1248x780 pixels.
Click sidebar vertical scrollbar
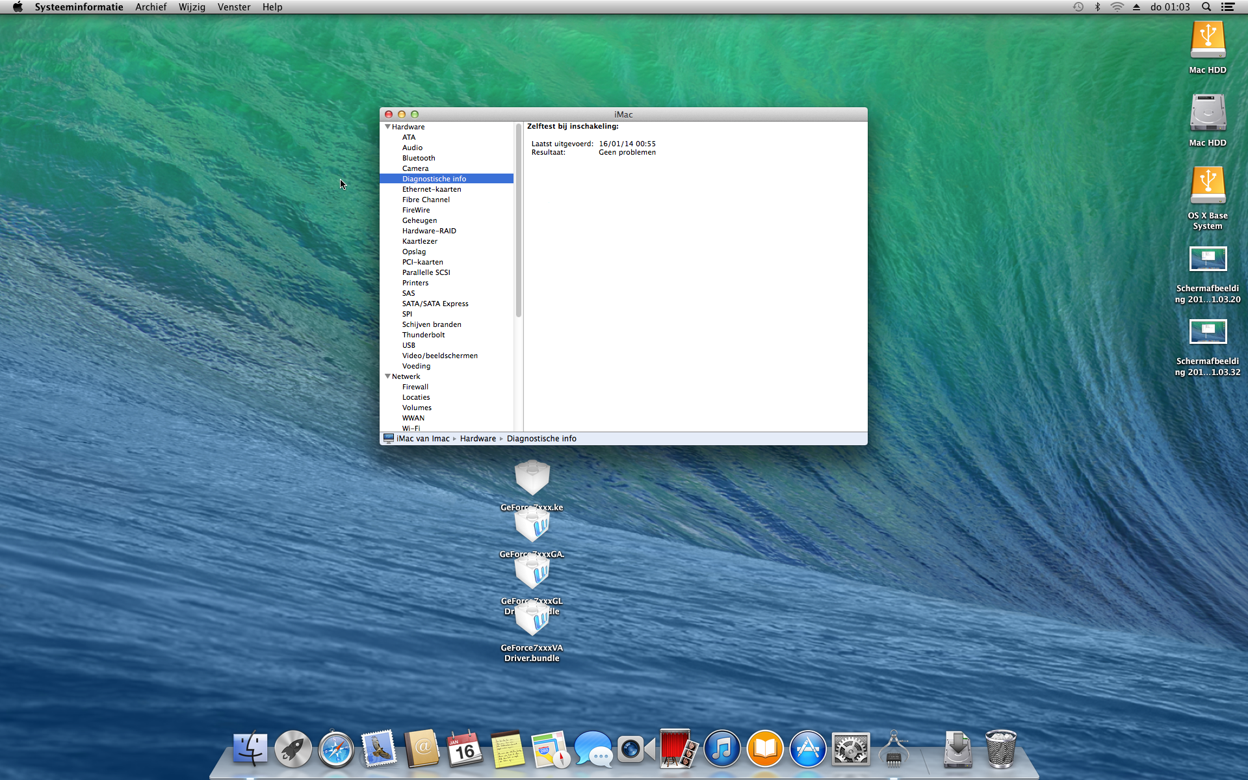(518, 220)
